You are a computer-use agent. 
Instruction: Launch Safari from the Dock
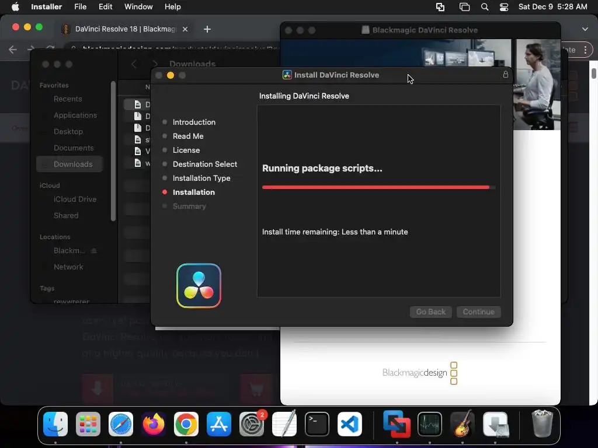(x=121, y=424)
